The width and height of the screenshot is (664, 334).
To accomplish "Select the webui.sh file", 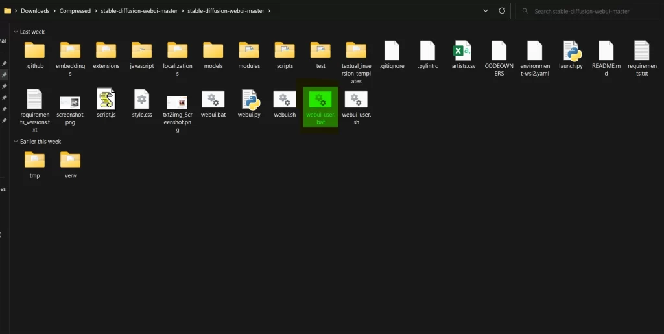I will (285, 103).
